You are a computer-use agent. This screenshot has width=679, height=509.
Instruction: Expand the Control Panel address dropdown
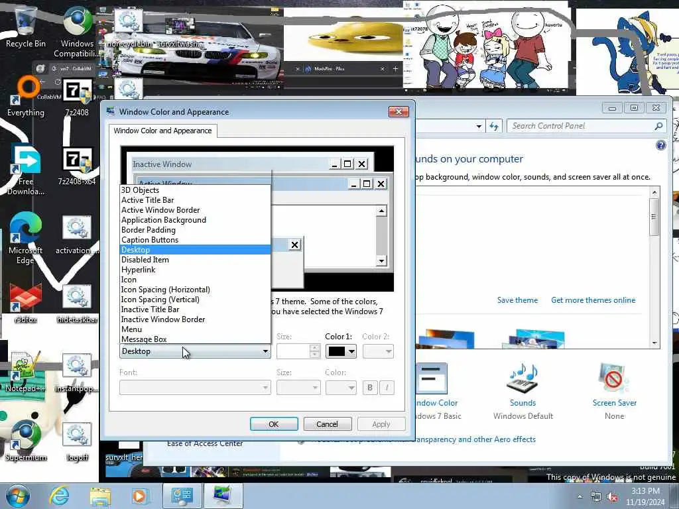point(479,127)
